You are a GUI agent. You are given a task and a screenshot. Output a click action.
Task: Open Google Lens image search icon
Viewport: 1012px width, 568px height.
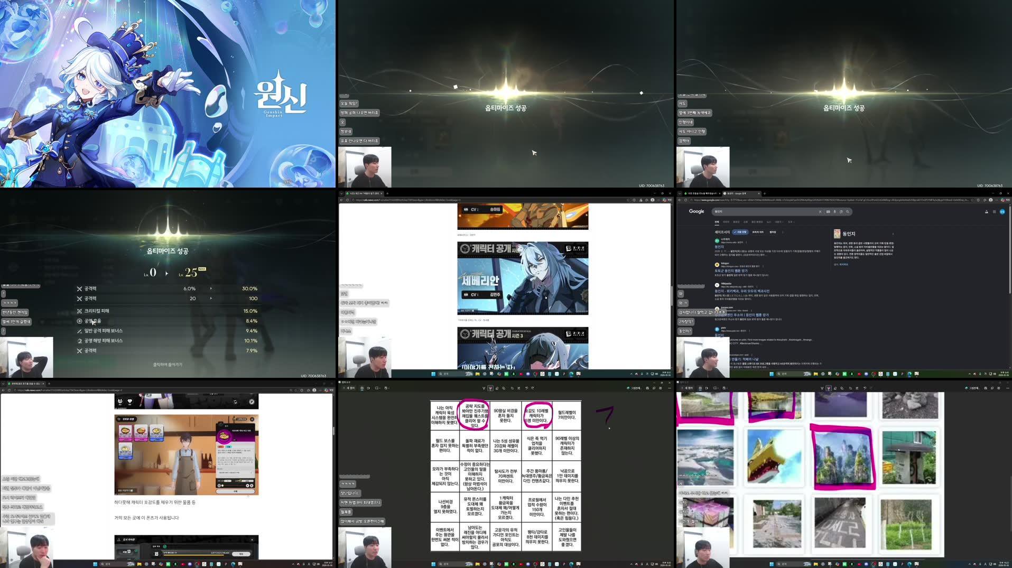click(x=841, y=211)
